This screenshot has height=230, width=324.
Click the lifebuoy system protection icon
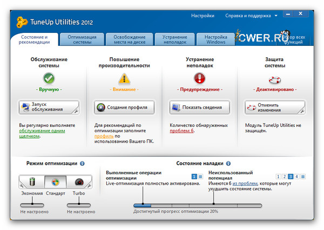pyautogui.click(x=275, y=79)
